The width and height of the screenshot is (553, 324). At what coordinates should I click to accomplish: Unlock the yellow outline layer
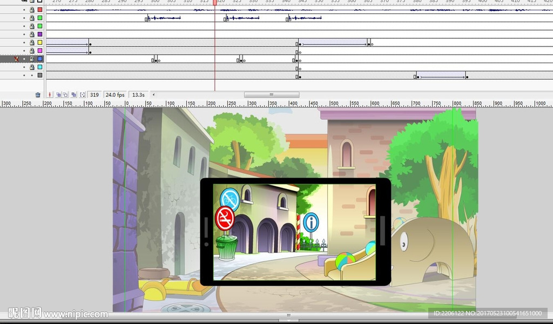[x=32, y=42]
